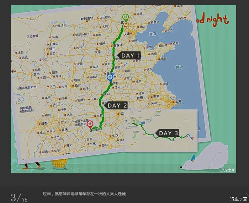This screenshot has height=203, width=249.
Task: Click the green start pin in inset map
Action: click(134, 122)
